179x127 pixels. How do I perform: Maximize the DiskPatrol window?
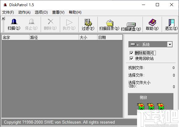pos(157,5)
